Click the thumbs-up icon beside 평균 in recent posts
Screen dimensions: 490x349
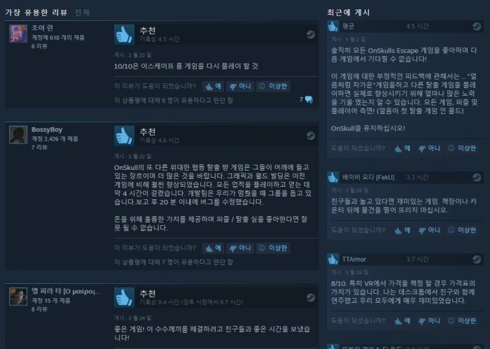(x=333, y=26)
